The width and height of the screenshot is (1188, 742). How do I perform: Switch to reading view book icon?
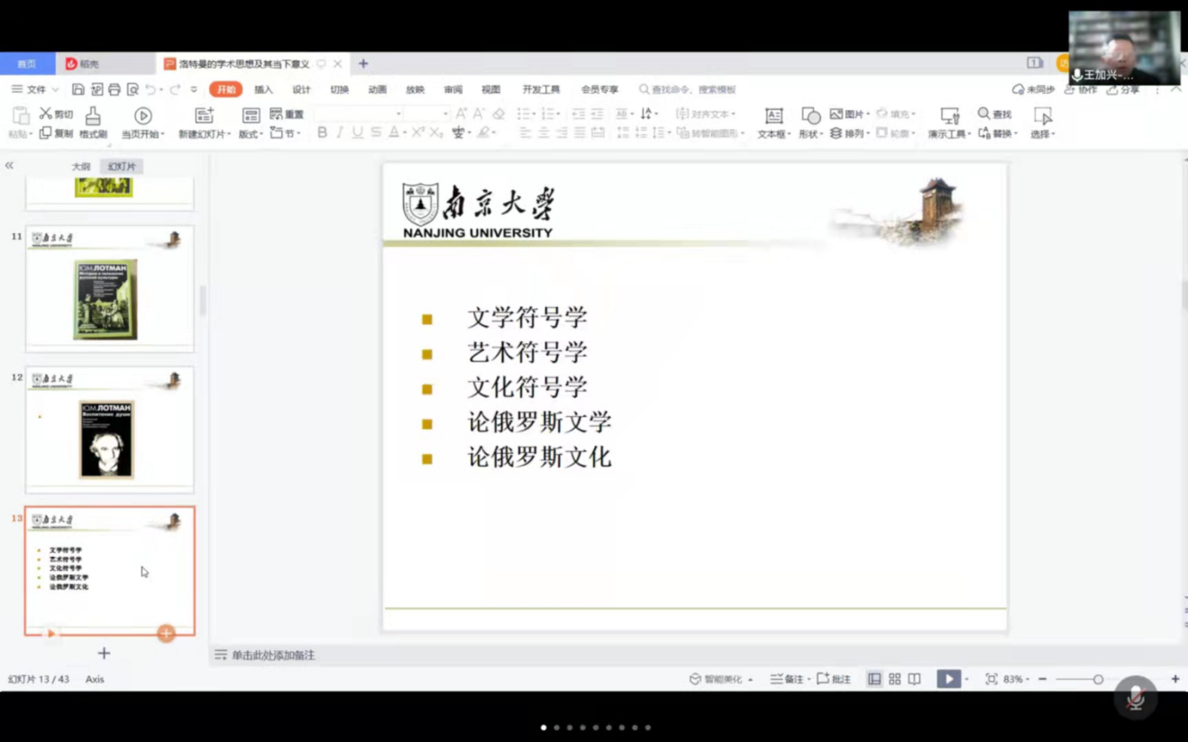(x=914, y=679)
